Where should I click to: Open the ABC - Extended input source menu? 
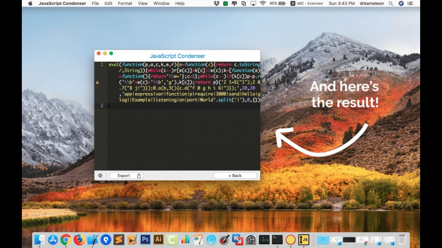click(306, 4)
